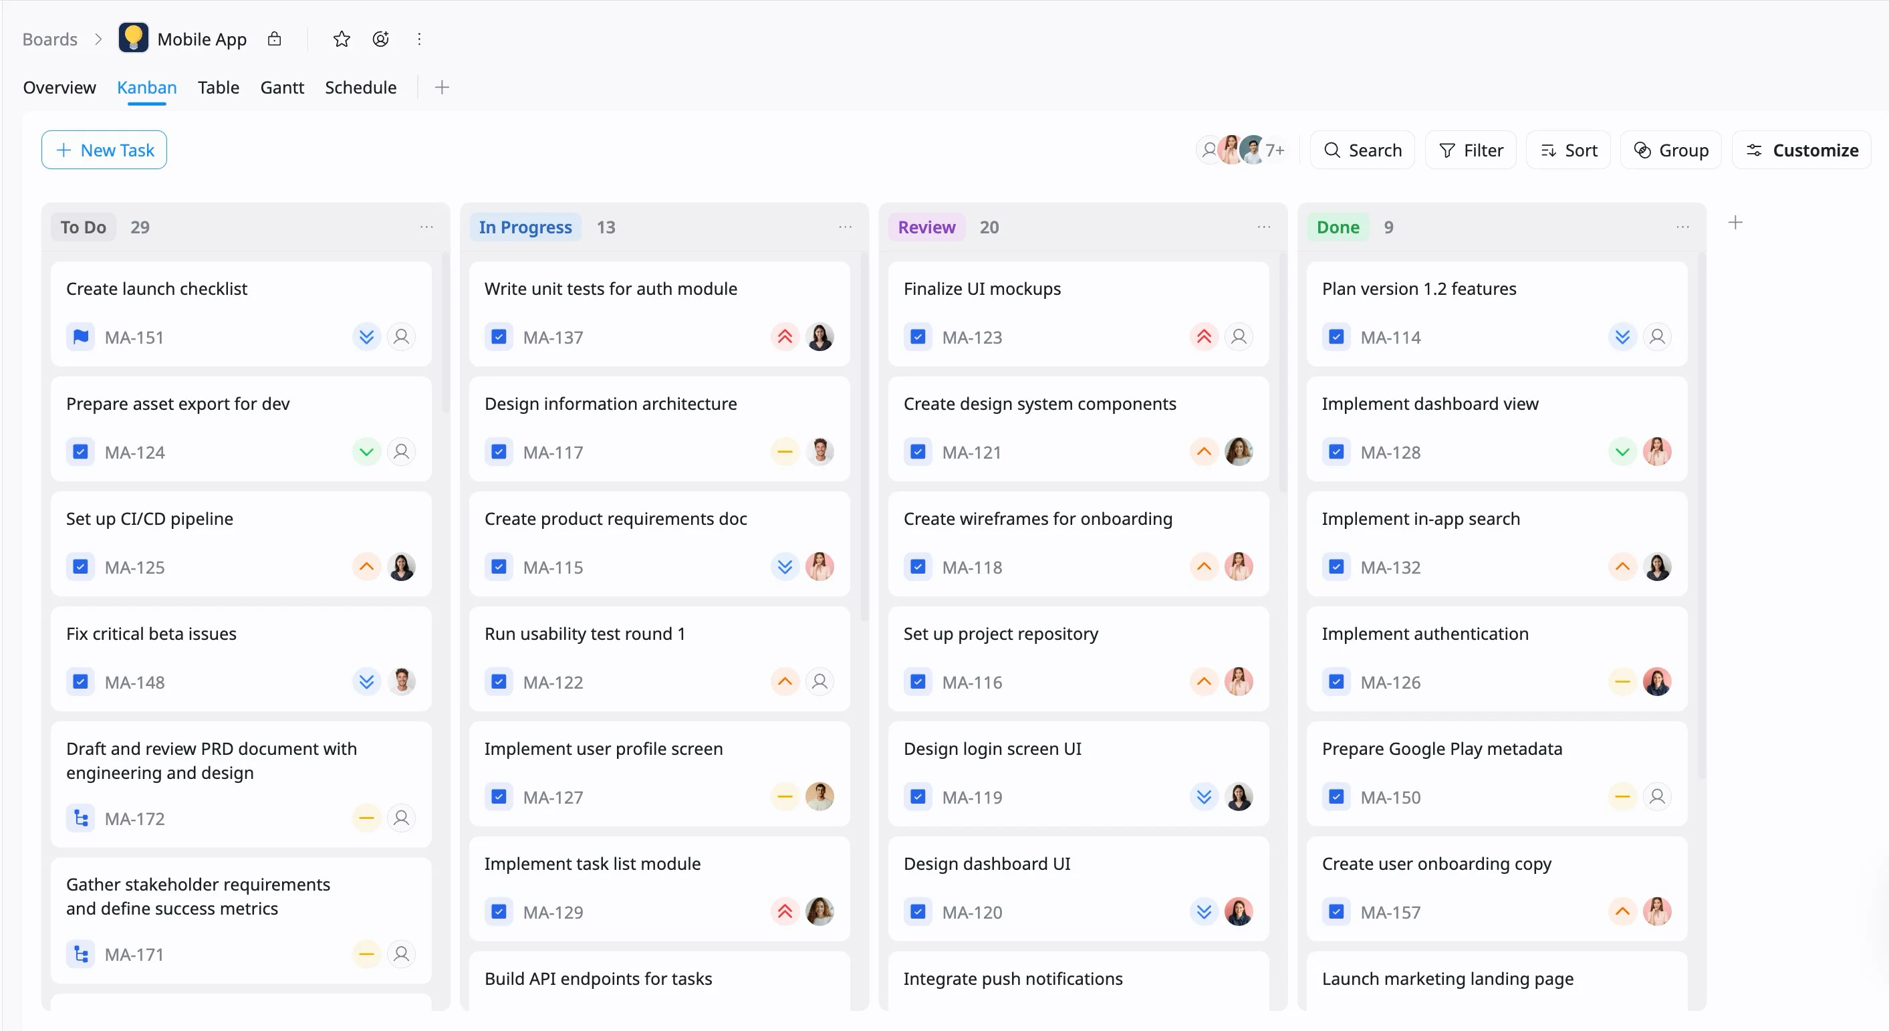Toggle the task checkbox on MA-120

(917, 911)
